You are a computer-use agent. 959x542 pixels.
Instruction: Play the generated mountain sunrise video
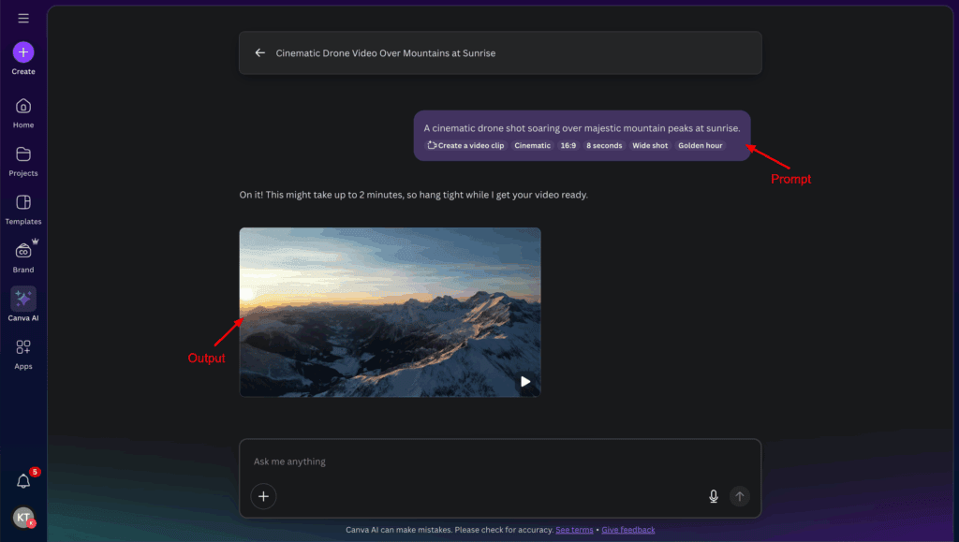524,381
